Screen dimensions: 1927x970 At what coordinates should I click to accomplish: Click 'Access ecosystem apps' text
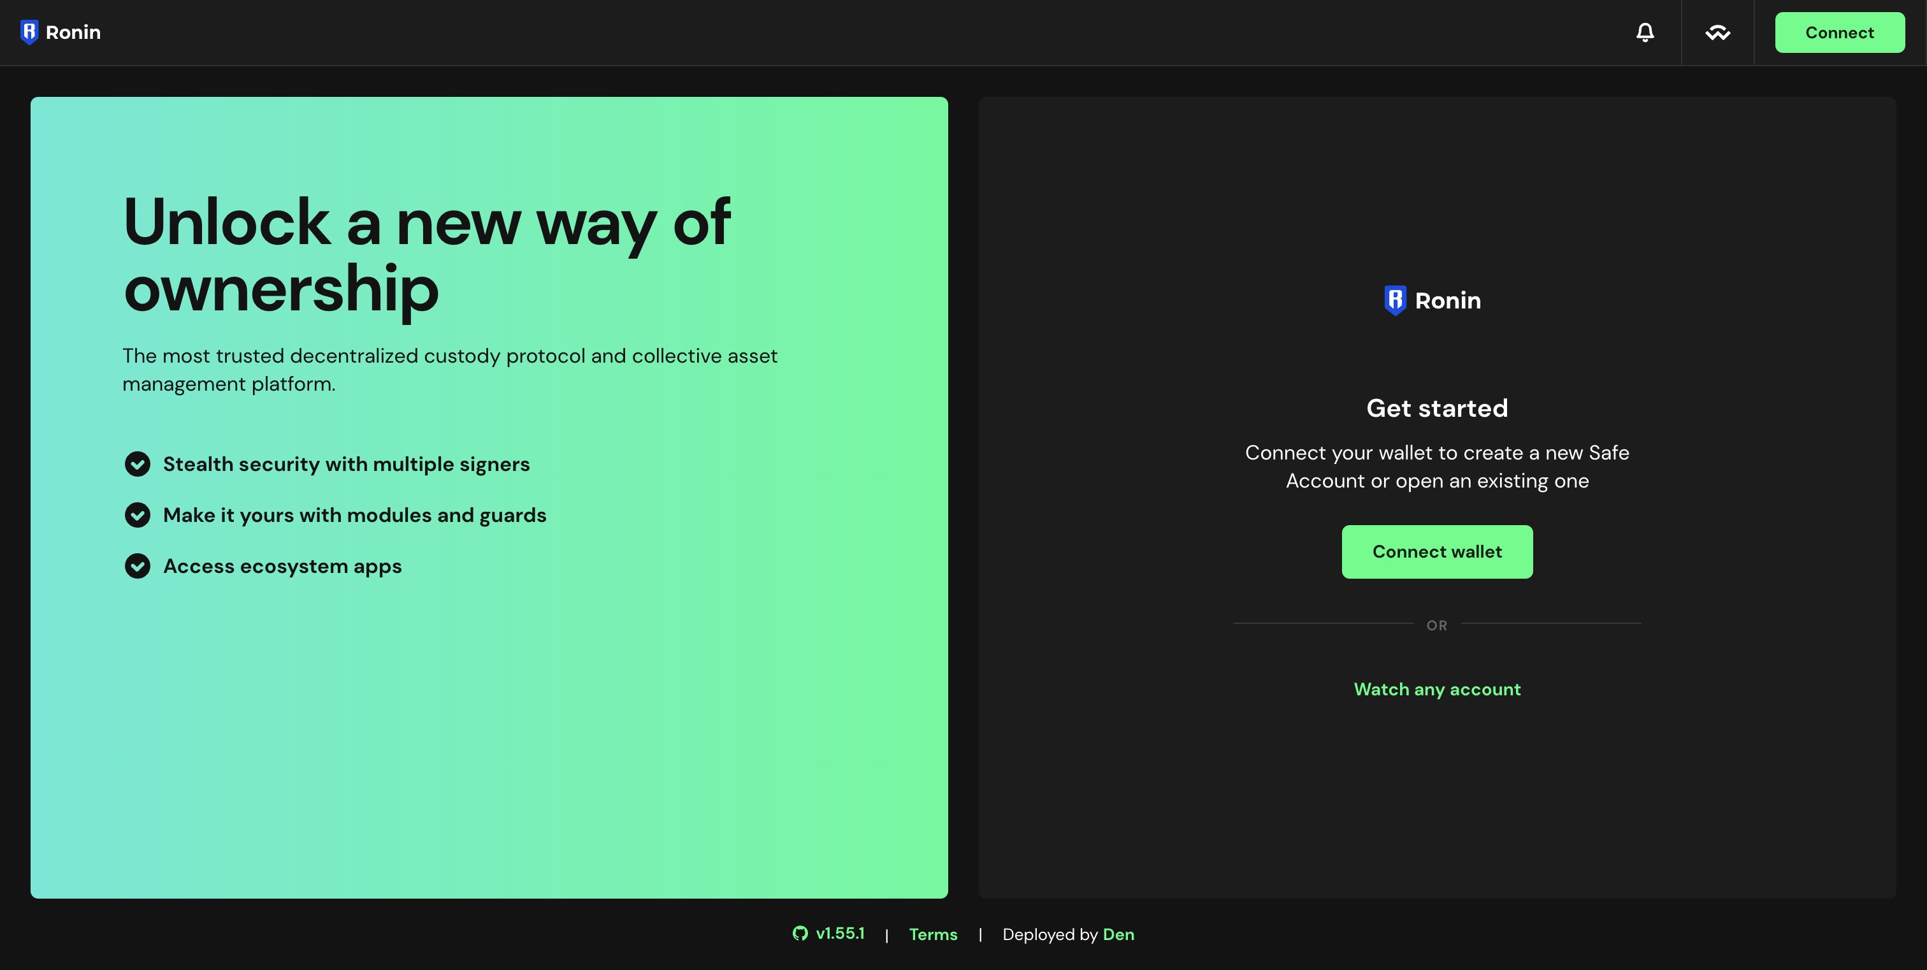pos(283,566)
